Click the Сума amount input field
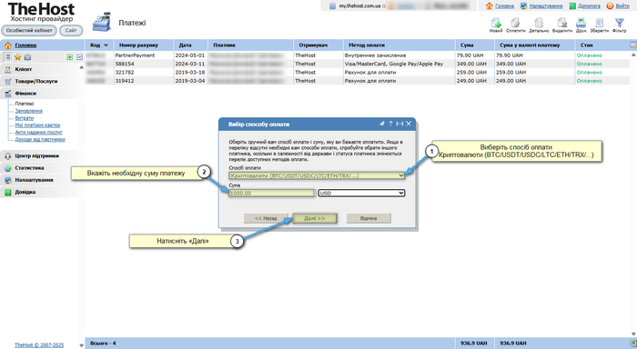637x349 pixels. [x=272, y=194]
